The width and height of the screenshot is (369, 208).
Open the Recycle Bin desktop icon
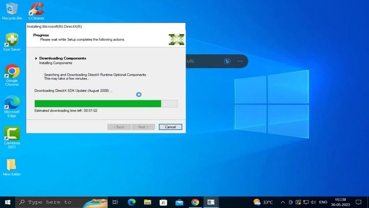pyautogui.click(x=12, y=11)
